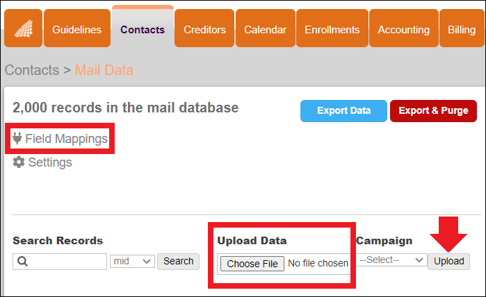The image size is (486, 297).
Task: Open the Billing tab
Action: (462, 28)
